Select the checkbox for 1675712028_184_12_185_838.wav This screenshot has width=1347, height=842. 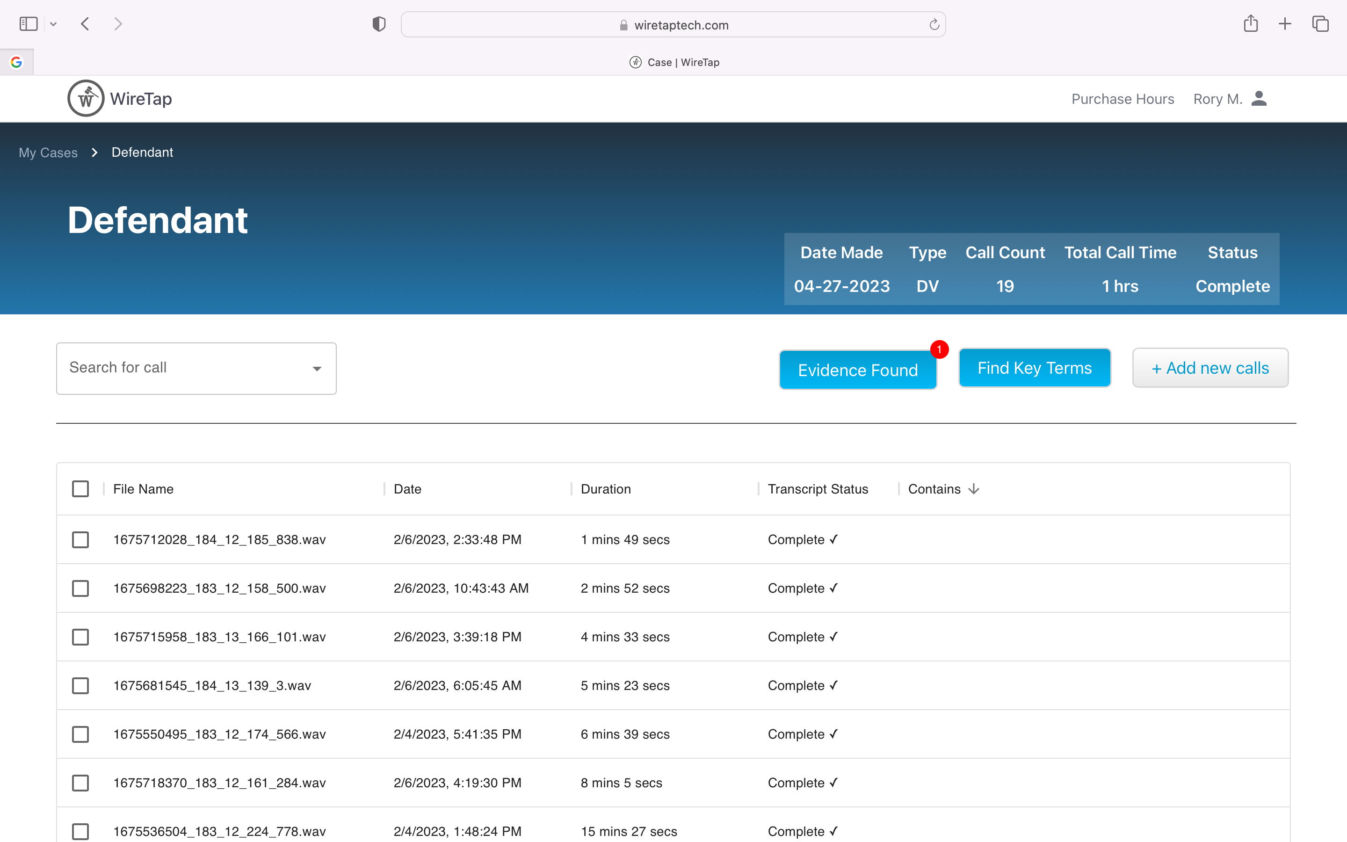81,539
